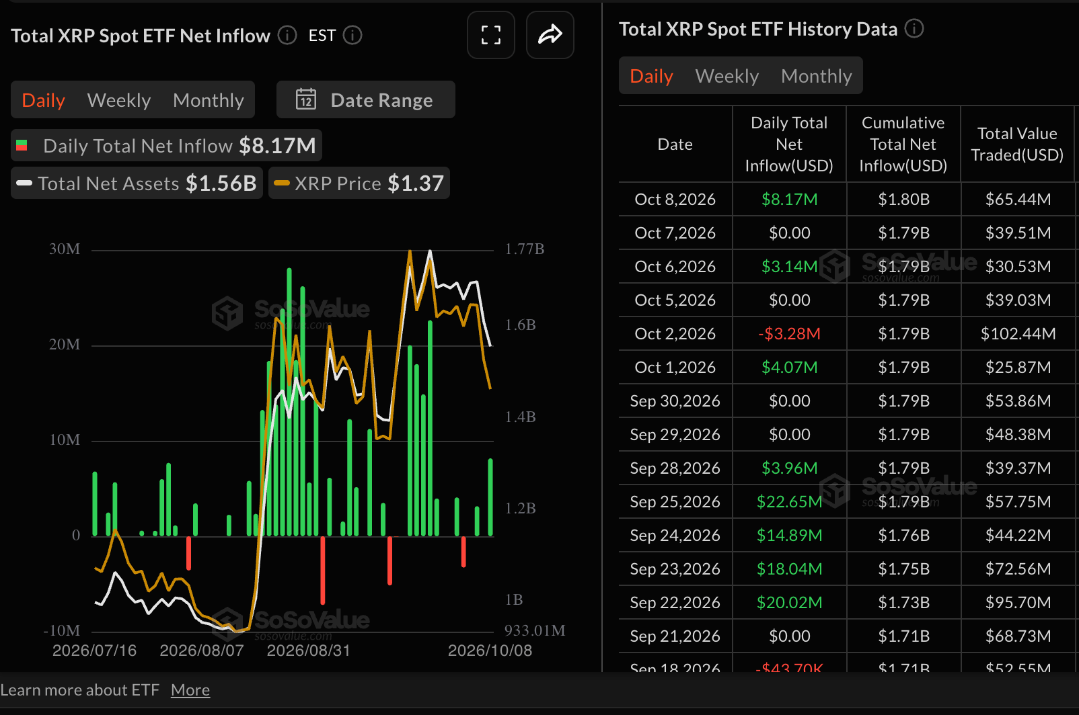Click the $22.65M inflow value
The image size is (1079, 715).
pos(790,502)
